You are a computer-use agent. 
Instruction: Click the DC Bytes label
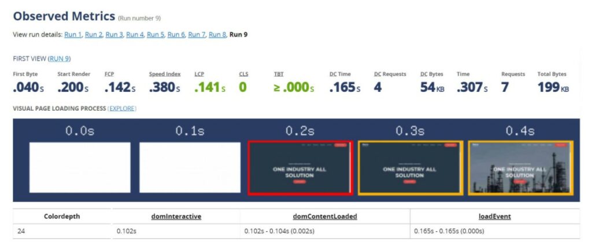tap(431, 74)
